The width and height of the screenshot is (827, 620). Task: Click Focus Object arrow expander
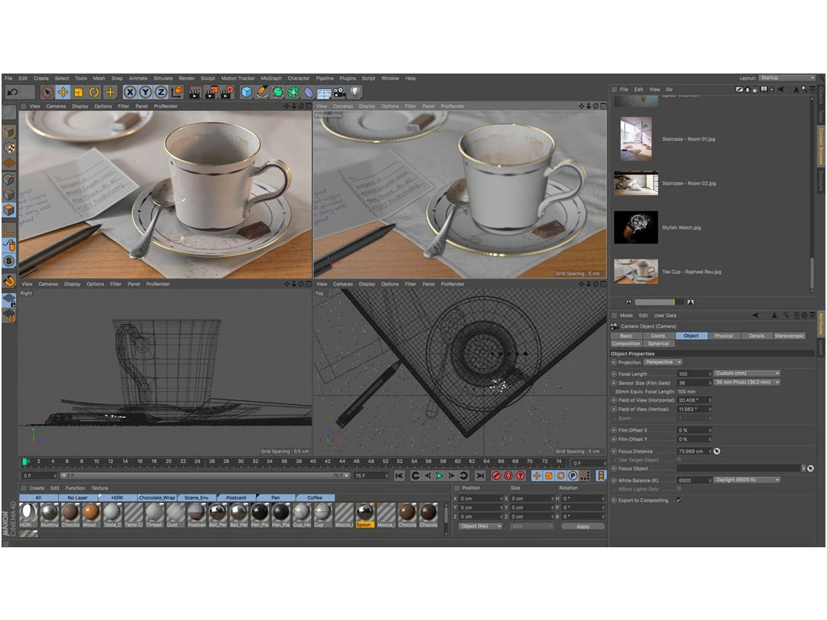[x=804, y=468]
